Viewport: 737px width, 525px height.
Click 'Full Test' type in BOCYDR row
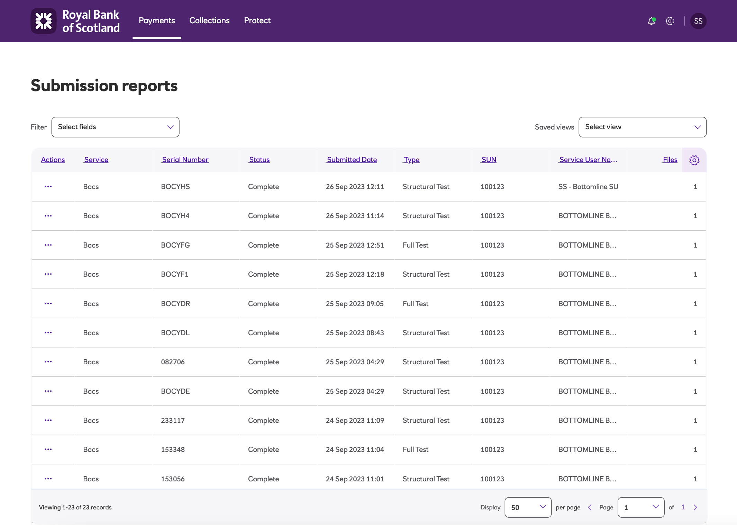tap(416, 304)
